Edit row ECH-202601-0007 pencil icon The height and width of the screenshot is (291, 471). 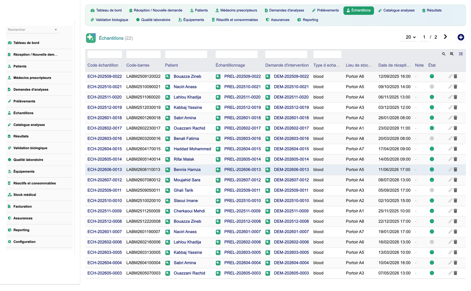point(450,232)
